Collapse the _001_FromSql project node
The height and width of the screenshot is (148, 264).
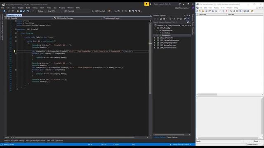pyautogui.click(x=155, y=28)
